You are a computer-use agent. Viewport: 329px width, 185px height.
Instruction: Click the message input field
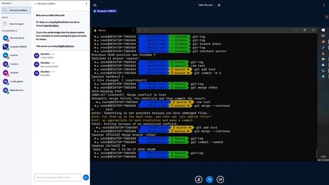[x=58, y=177]
